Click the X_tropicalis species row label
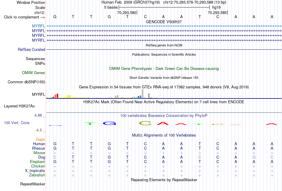The image size is (282, 191). coord(35,171)
